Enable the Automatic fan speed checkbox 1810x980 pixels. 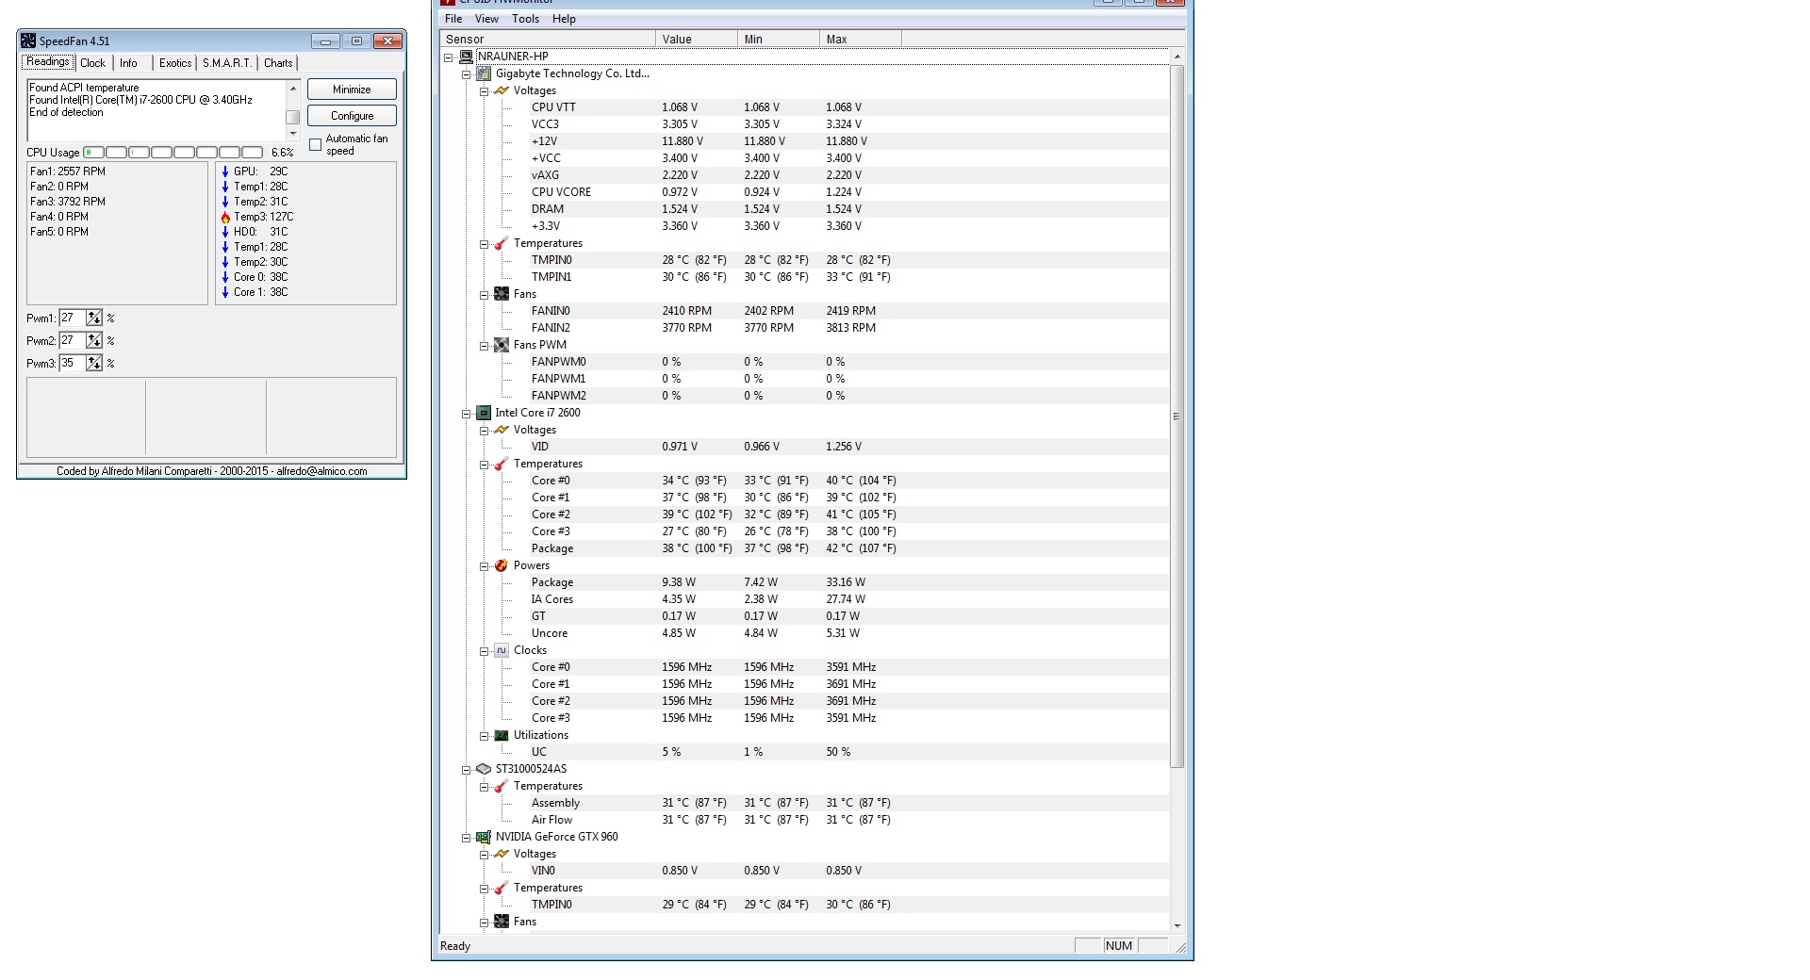[316, 144]
